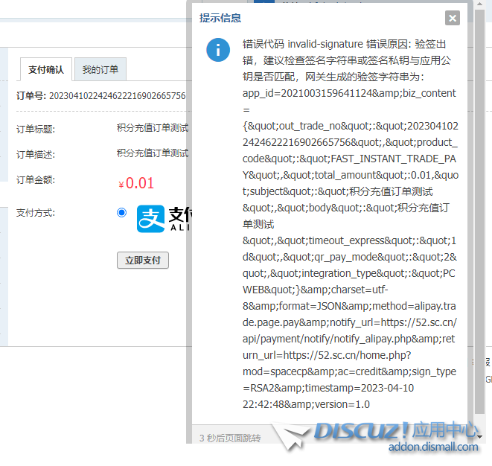This screenshot has height=466, width=492.
Task: Click the 立即支付 button
Action: 143,260
